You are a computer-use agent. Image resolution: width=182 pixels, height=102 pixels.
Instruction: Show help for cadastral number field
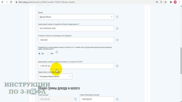pyautogui.click(x=117, y=28)
